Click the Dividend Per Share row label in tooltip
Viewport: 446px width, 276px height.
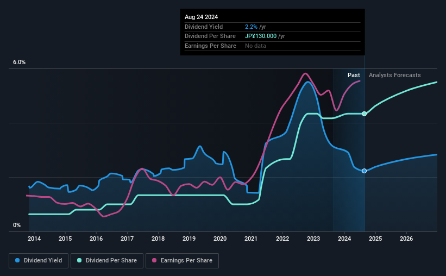(x=210, y=36)
